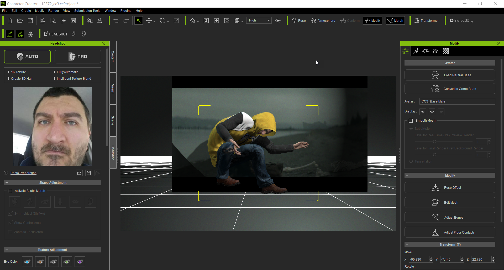
Task: Click Load Neutral Base button
Action: click(x=450, y=75)
